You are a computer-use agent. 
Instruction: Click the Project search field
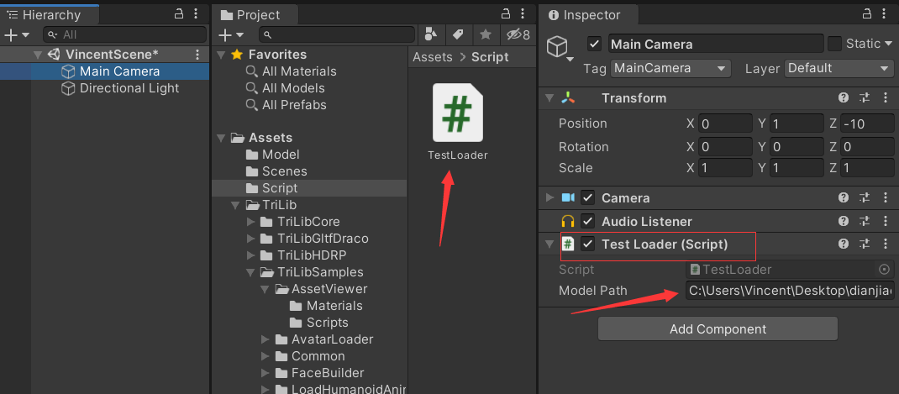tap(337, 35)
